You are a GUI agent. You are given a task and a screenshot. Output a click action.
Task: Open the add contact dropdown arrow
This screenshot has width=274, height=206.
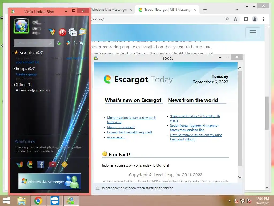(x=63, y=43)
